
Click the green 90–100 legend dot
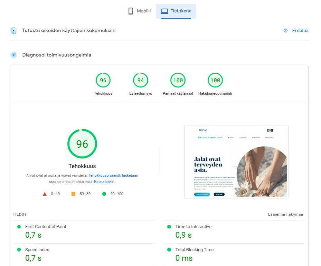[x=104, y=194]
